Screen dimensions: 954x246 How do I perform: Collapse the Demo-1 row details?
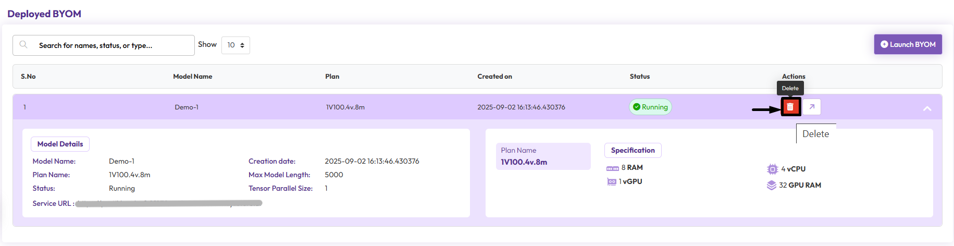[x=927, y=108]
